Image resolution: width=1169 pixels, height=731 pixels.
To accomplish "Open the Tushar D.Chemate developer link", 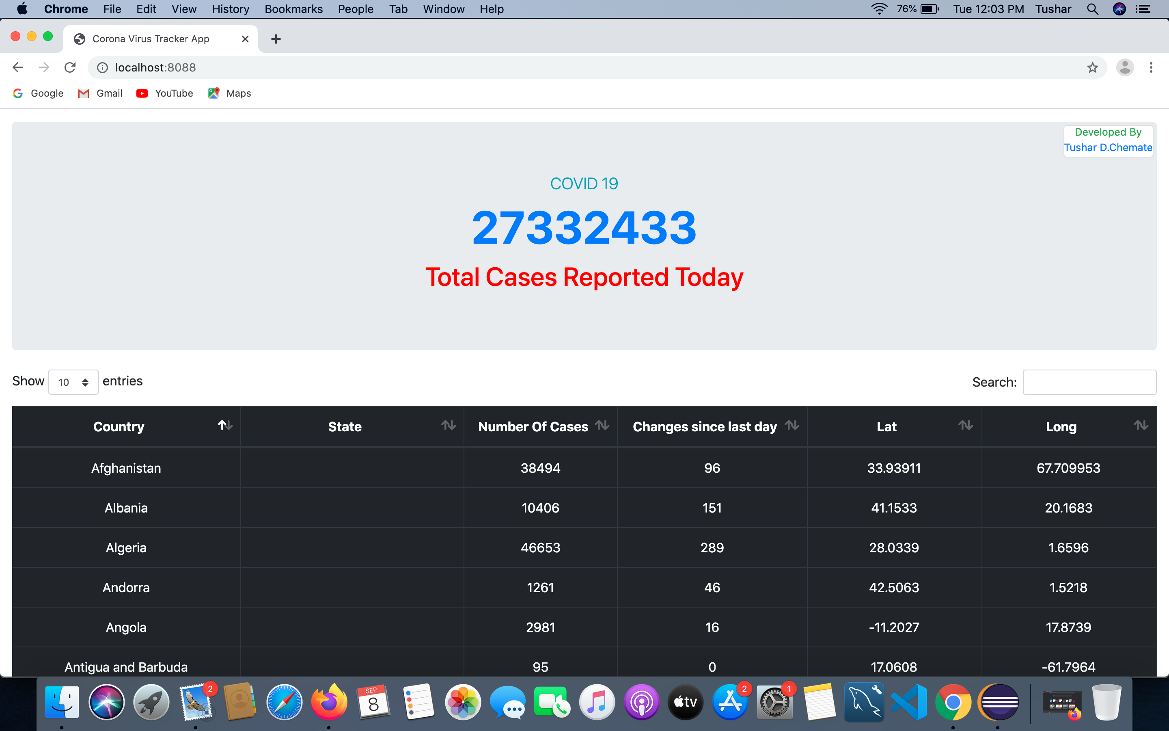I will 1108,147.
